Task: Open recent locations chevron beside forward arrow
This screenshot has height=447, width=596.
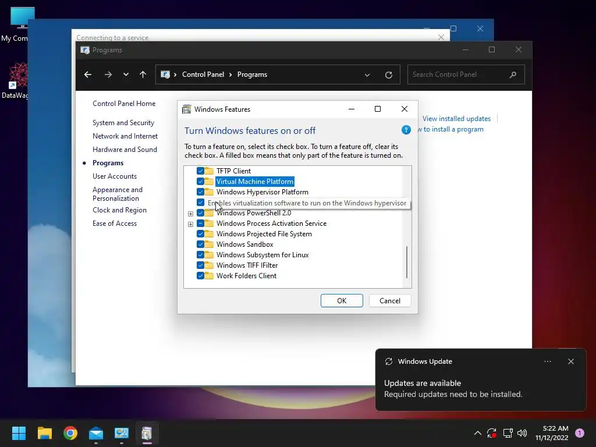Action: (x=126, y=74)
